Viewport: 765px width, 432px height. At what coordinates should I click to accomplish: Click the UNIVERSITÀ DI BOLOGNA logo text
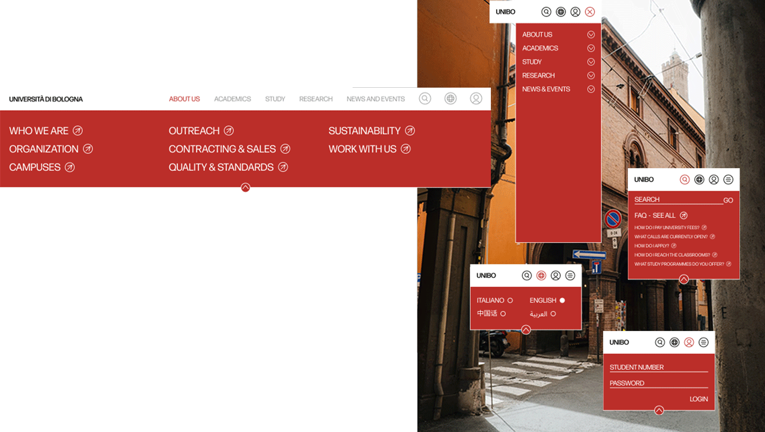click(x=46, y=99)
